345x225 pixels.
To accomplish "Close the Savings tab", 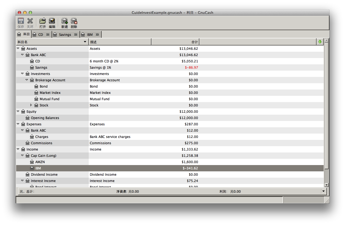I will pos(76,34).
